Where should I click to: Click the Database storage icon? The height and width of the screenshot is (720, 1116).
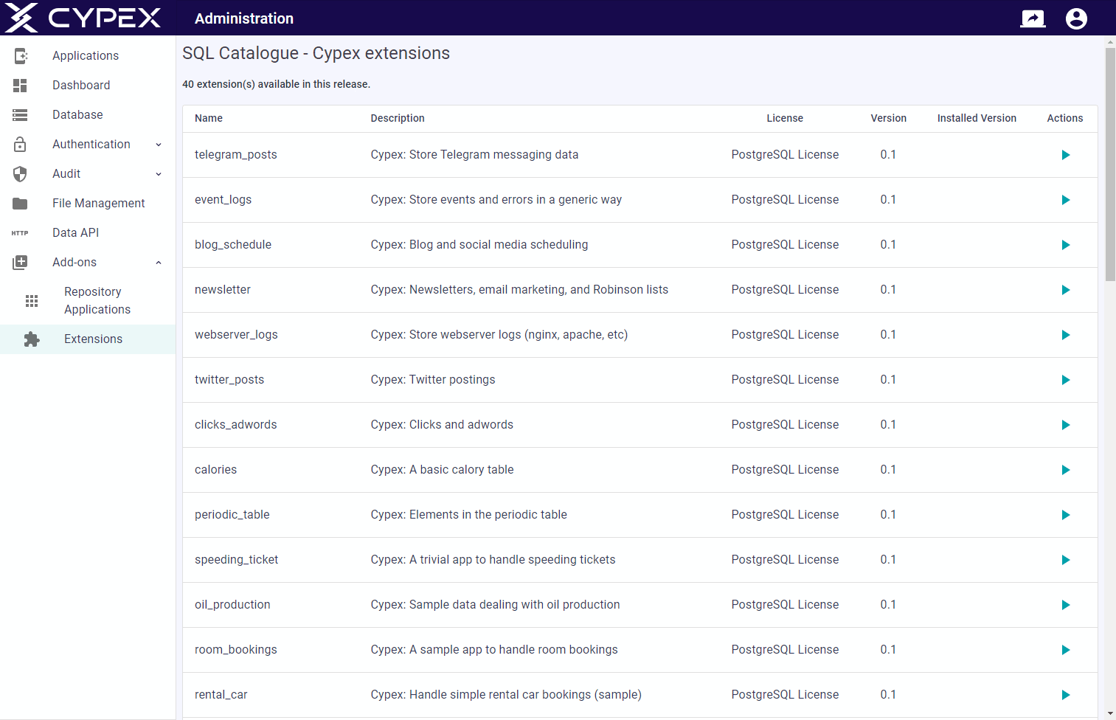tap(21, 114)
